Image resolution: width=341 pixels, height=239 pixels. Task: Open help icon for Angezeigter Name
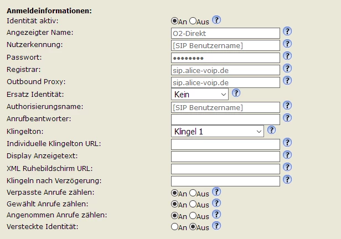click(x=287, y=32)
